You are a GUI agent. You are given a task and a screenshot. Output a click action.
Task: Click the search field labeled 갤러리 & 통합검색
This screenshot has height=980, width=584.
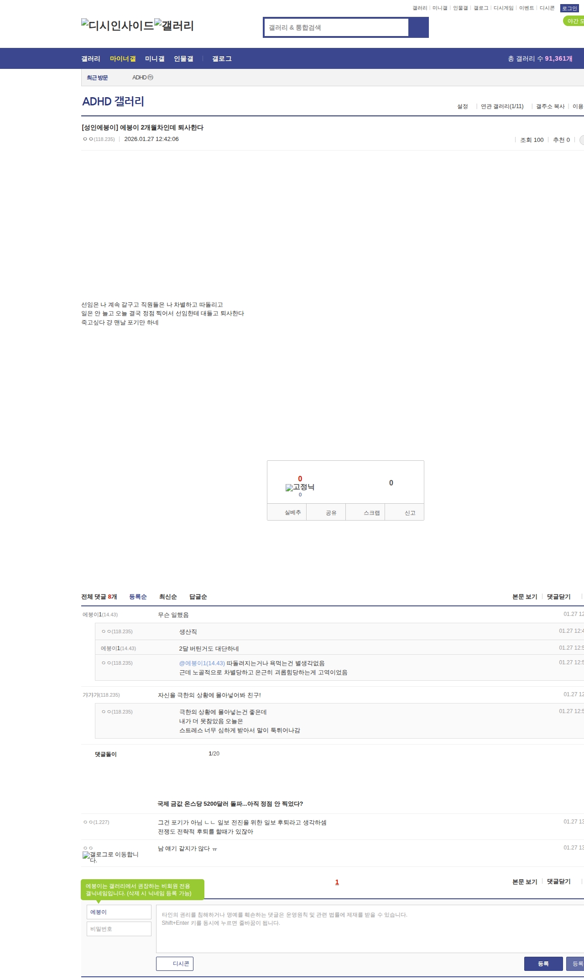(336, 27)
